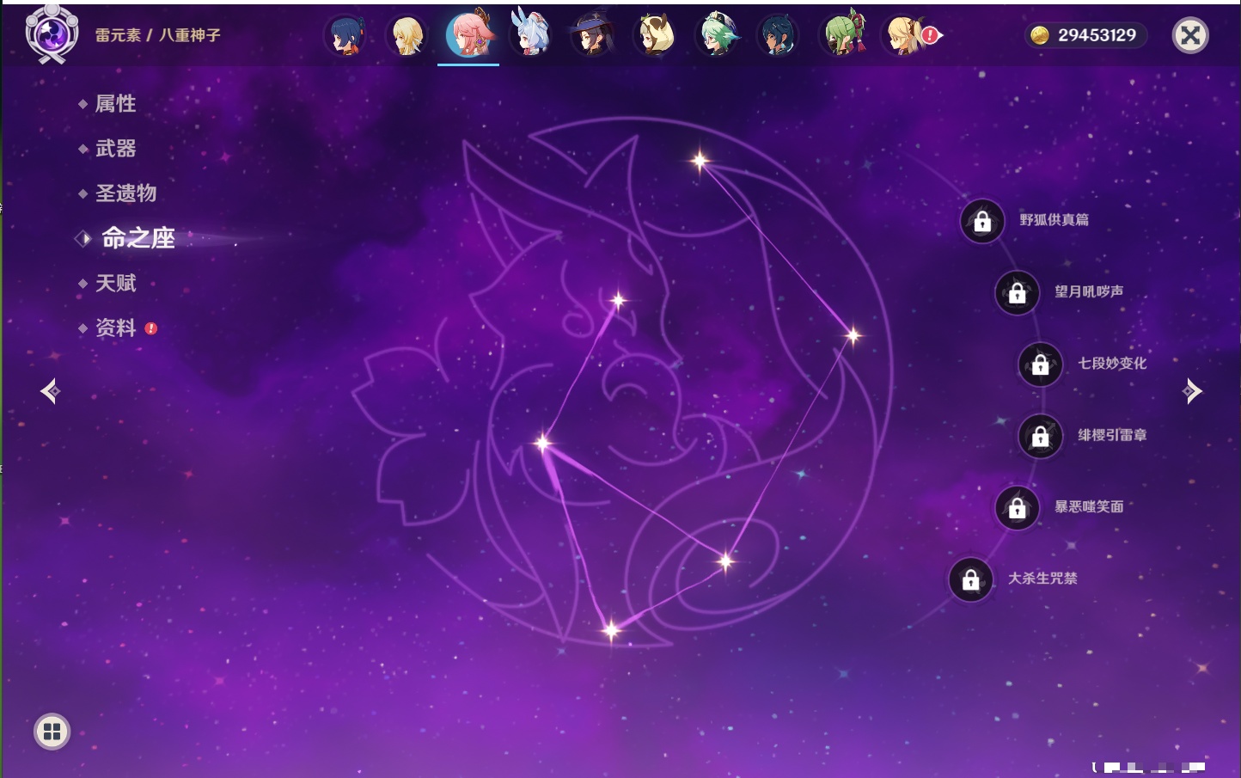Click the red alert badge beside 资料

[x=151, y=328]
